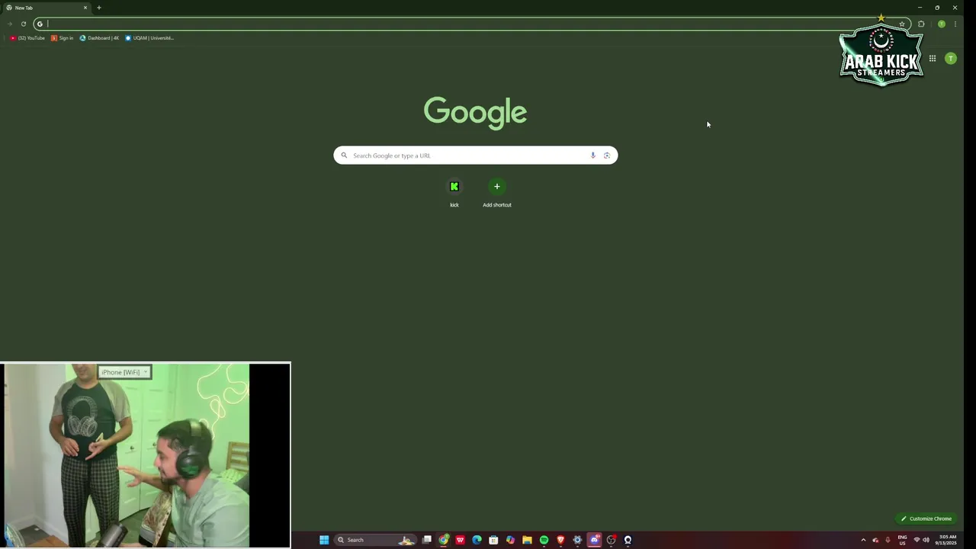Image resolution: width=976 pixels, height=549 pixels.
Task: Open the Sign in bookmark
Action: click(x=63, y=38)
